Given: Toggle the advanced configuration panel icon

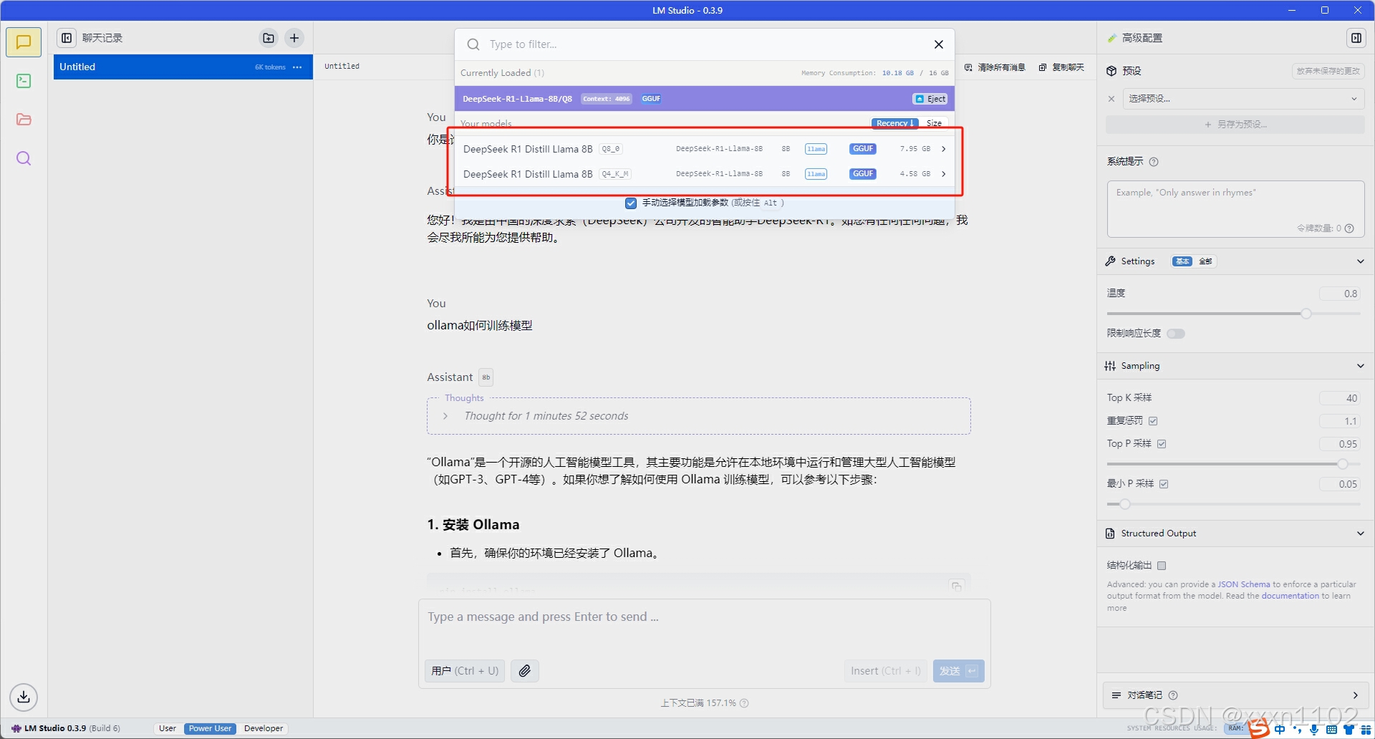Looking at the screenshot, I should pyautogui.click(x=1356, y=38).
